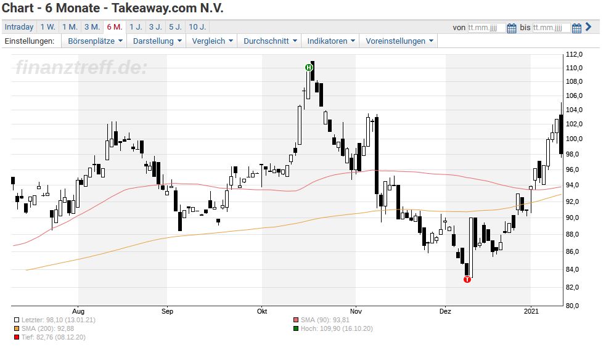Viewport: 606px width, 350px height.
Task: Click the green Hoch legend swatch
Action: [x=296, y=328]
